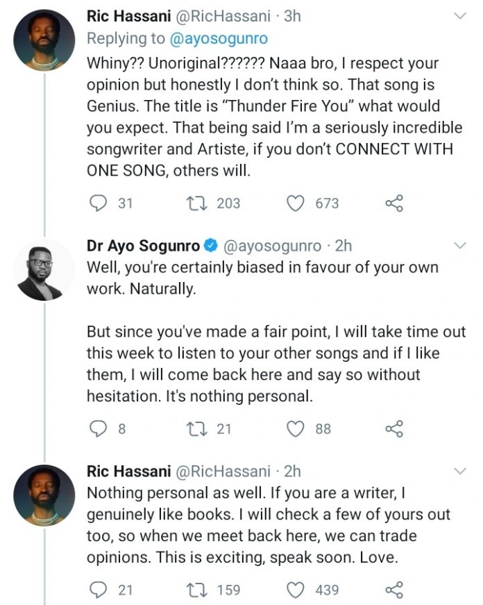This screenshot has height=605, width=483.
Task: Expand options menu on Dr Ayo Sogunro's tweet
Action: (x=459, y=245)
